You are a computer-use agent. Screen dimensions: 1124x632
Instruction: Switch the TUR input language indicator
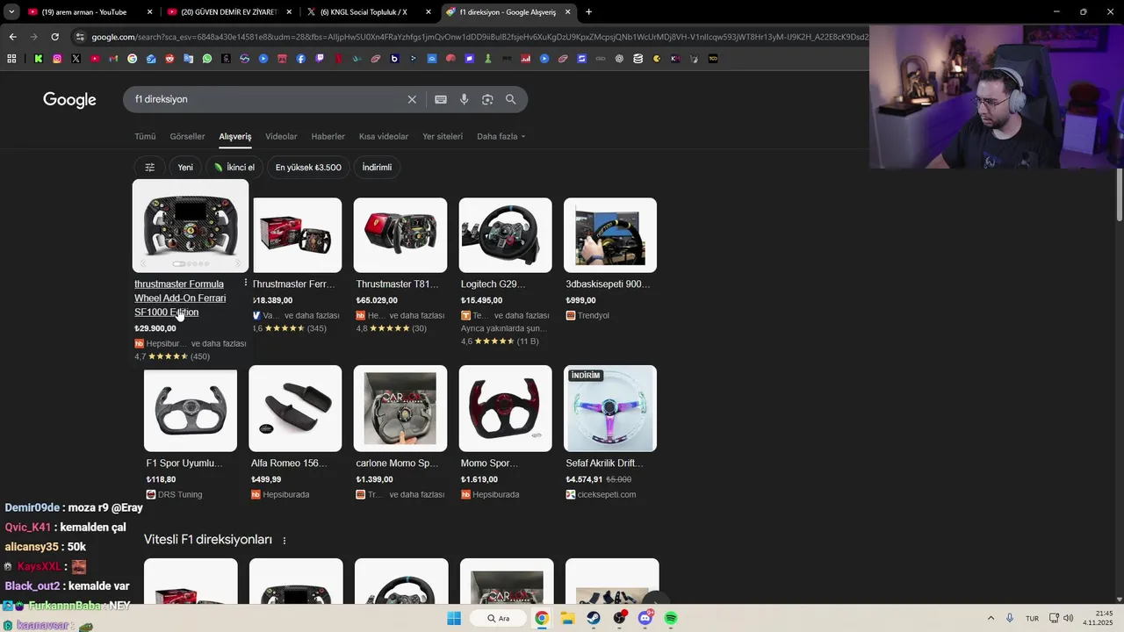(x=1033, y=618)
